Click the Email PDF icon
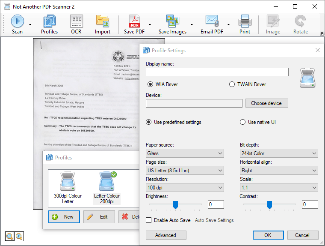 click(x=212, y=21)
